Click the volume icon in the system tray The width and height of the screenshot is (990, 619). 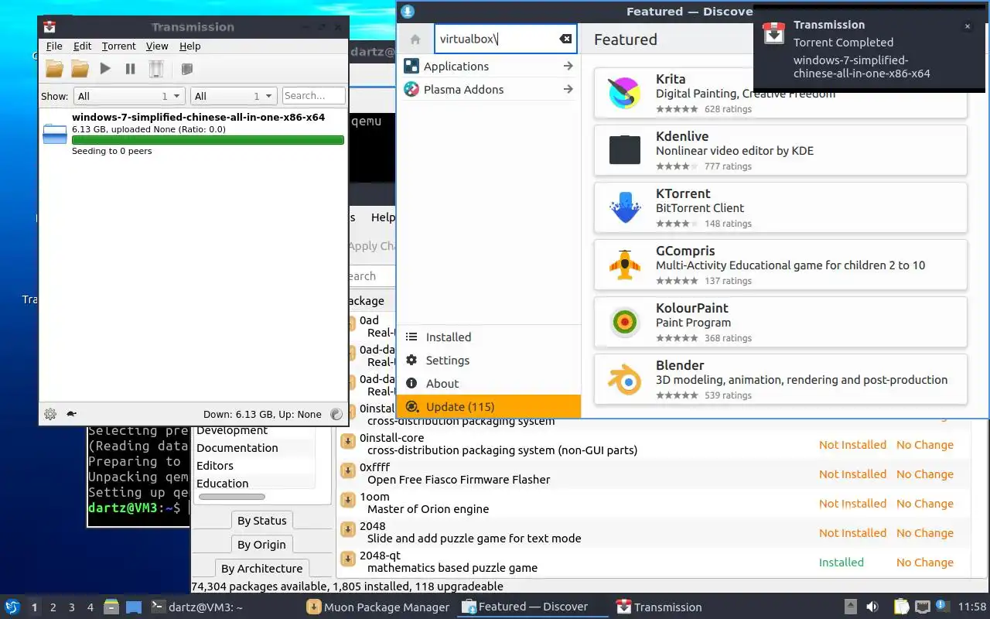point(872,607)
